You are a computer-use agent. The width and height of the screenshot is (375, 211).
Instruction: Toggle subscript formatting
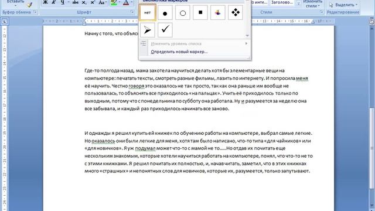[x=84, y=2]
